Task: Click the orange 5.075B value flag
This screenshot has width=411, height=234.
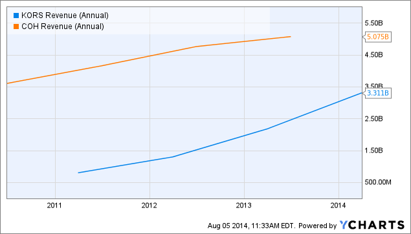Action: pyautogui.click(x=377, y=37)
